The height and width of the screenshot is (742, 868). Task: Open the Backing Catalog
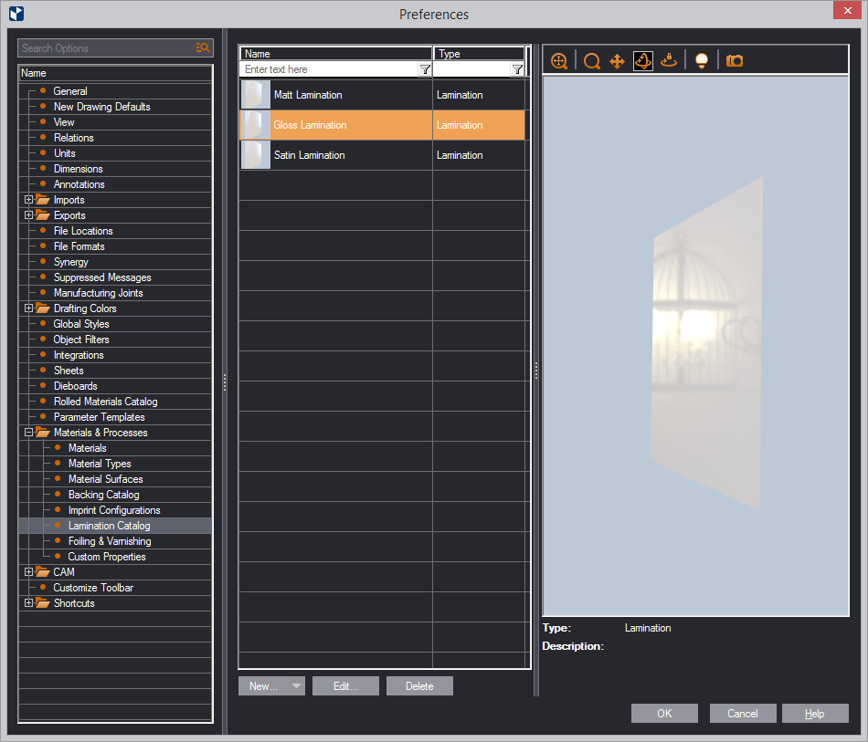pos(103,495)
